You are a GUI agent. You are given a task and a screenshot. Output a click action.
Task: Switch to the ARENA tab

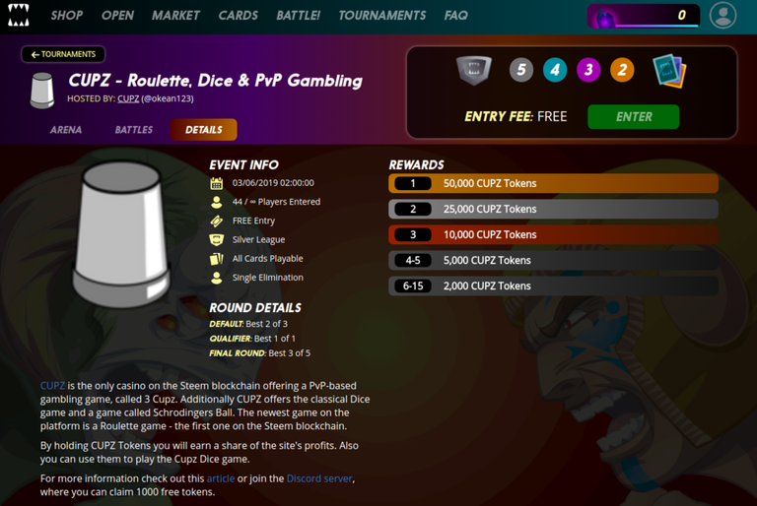point(66,130)
